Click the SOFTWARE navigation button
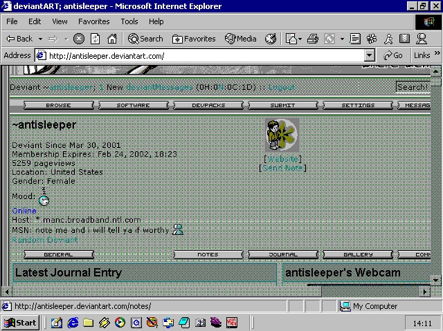Screen dimensions: 443x331 [x=134, y=105]
